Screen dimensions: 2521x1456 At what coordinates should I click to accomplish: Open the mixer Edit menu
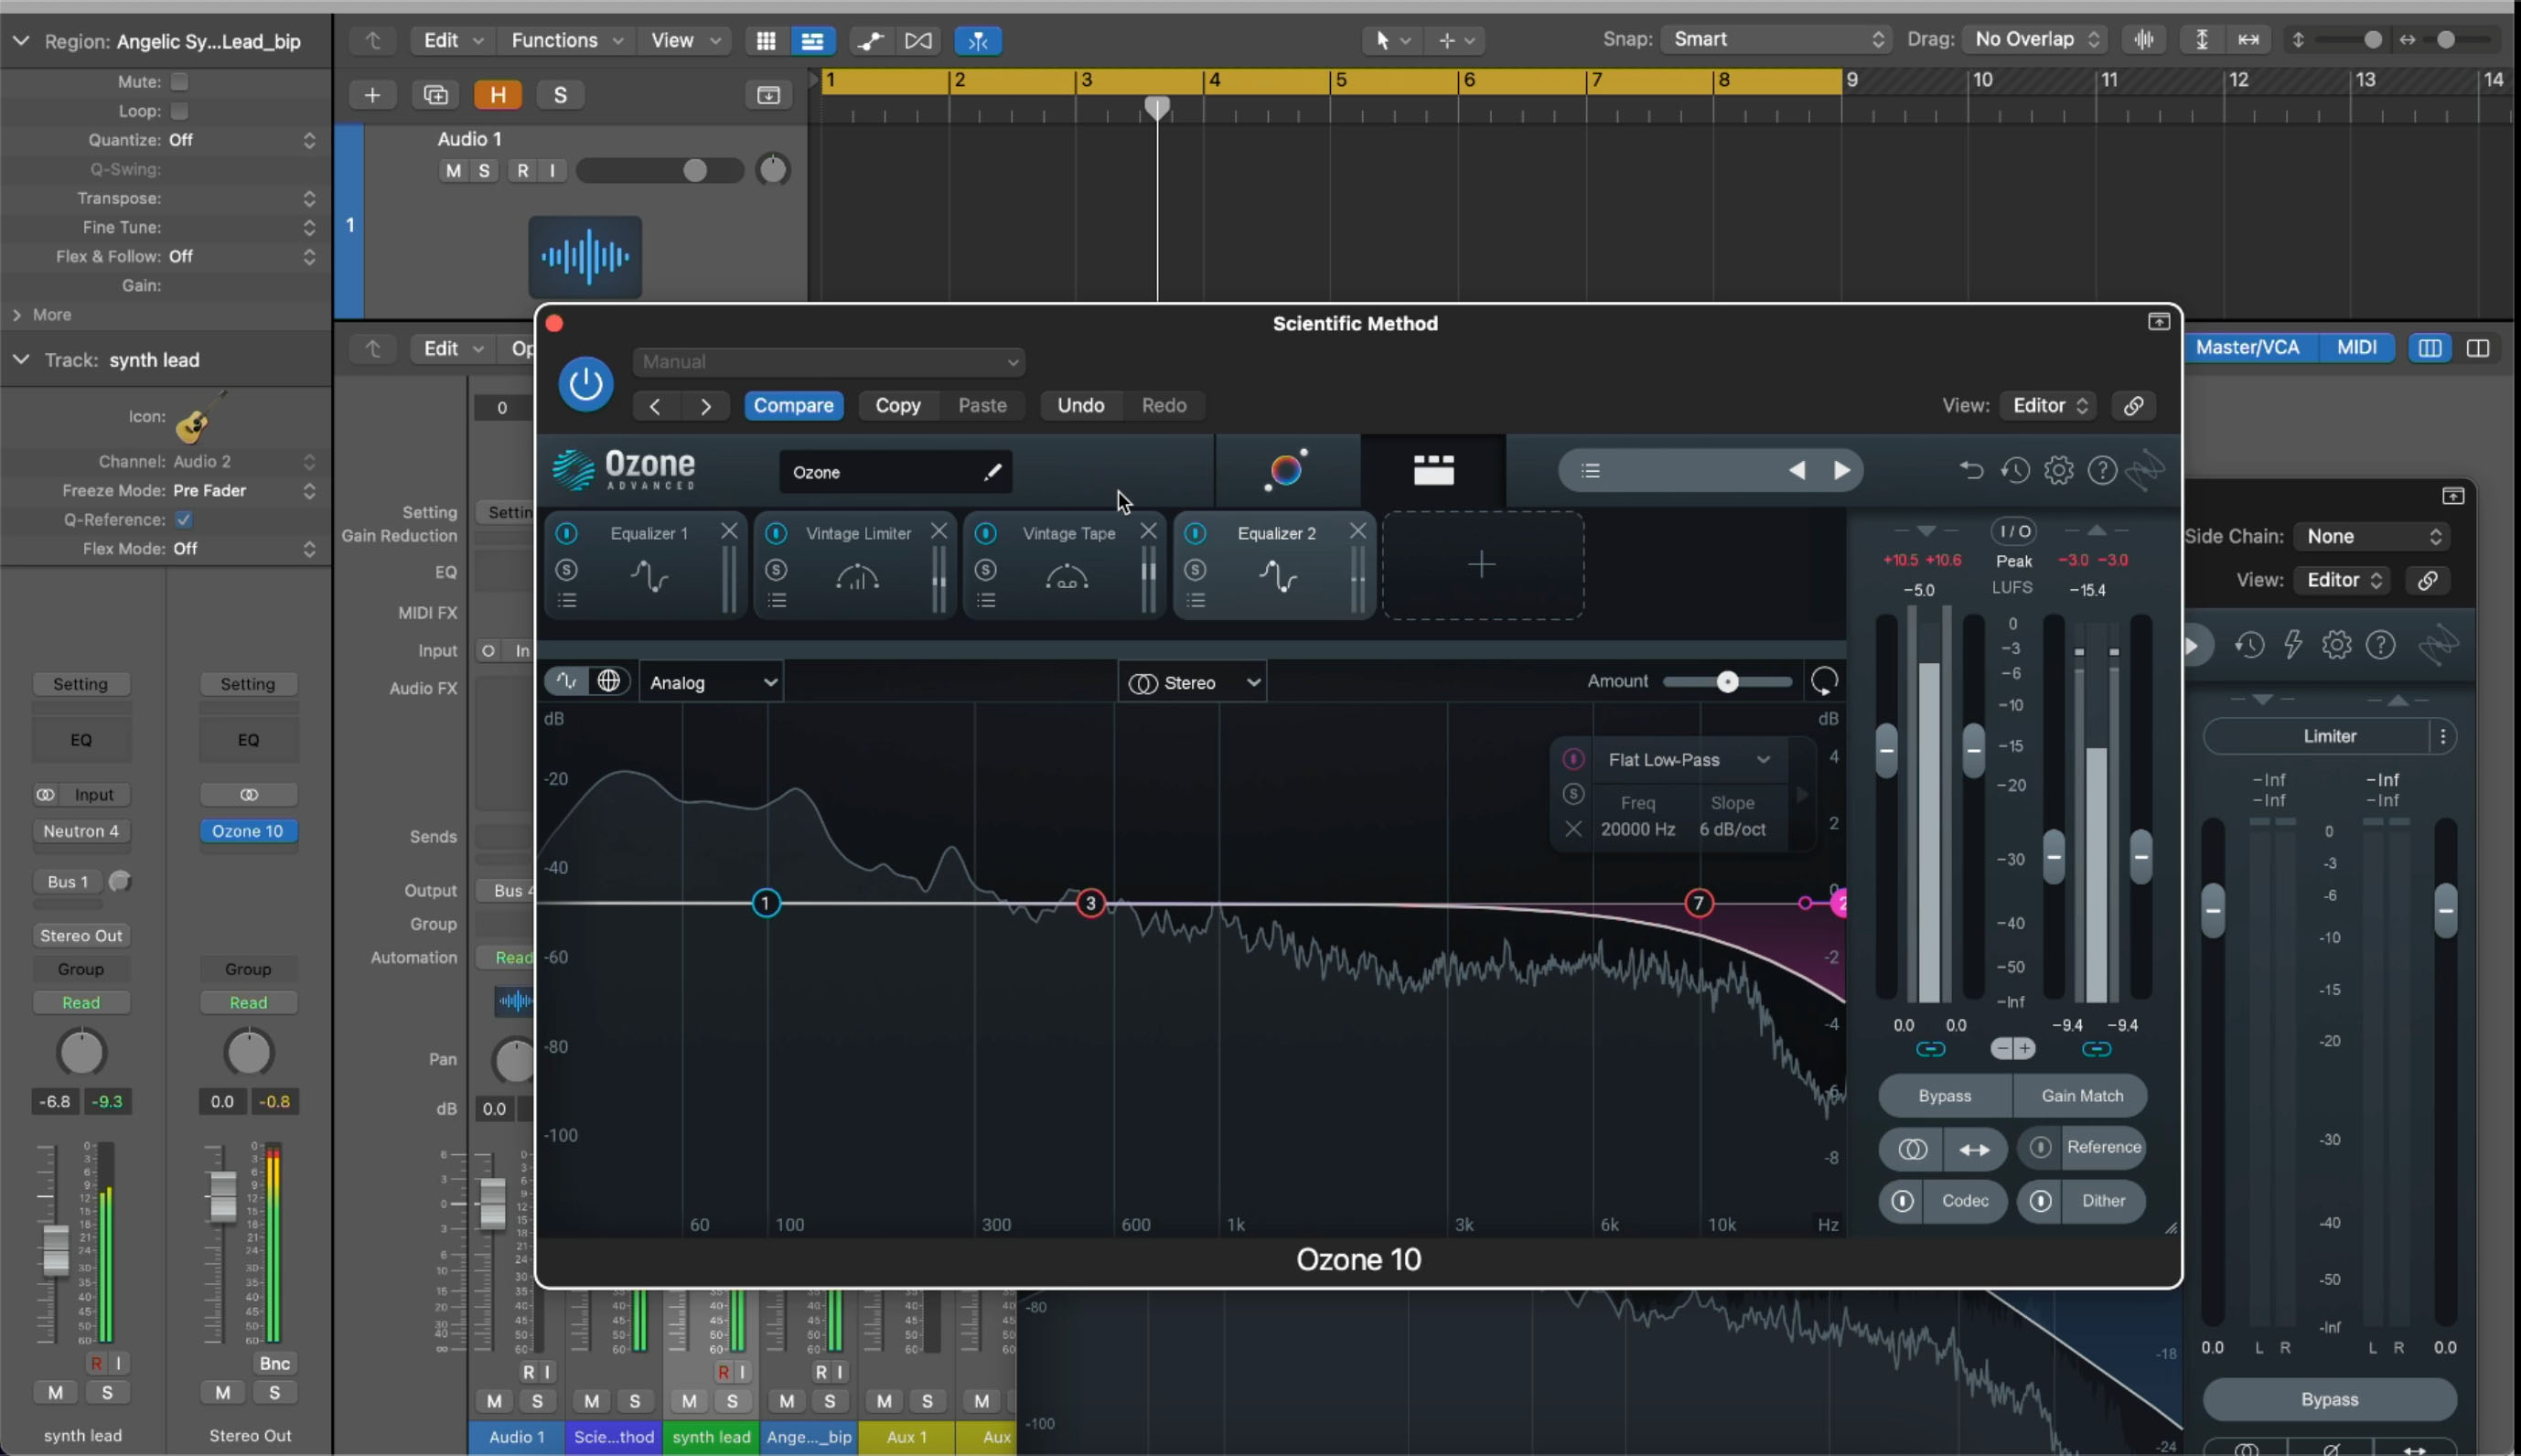click(x=452, y=348)
